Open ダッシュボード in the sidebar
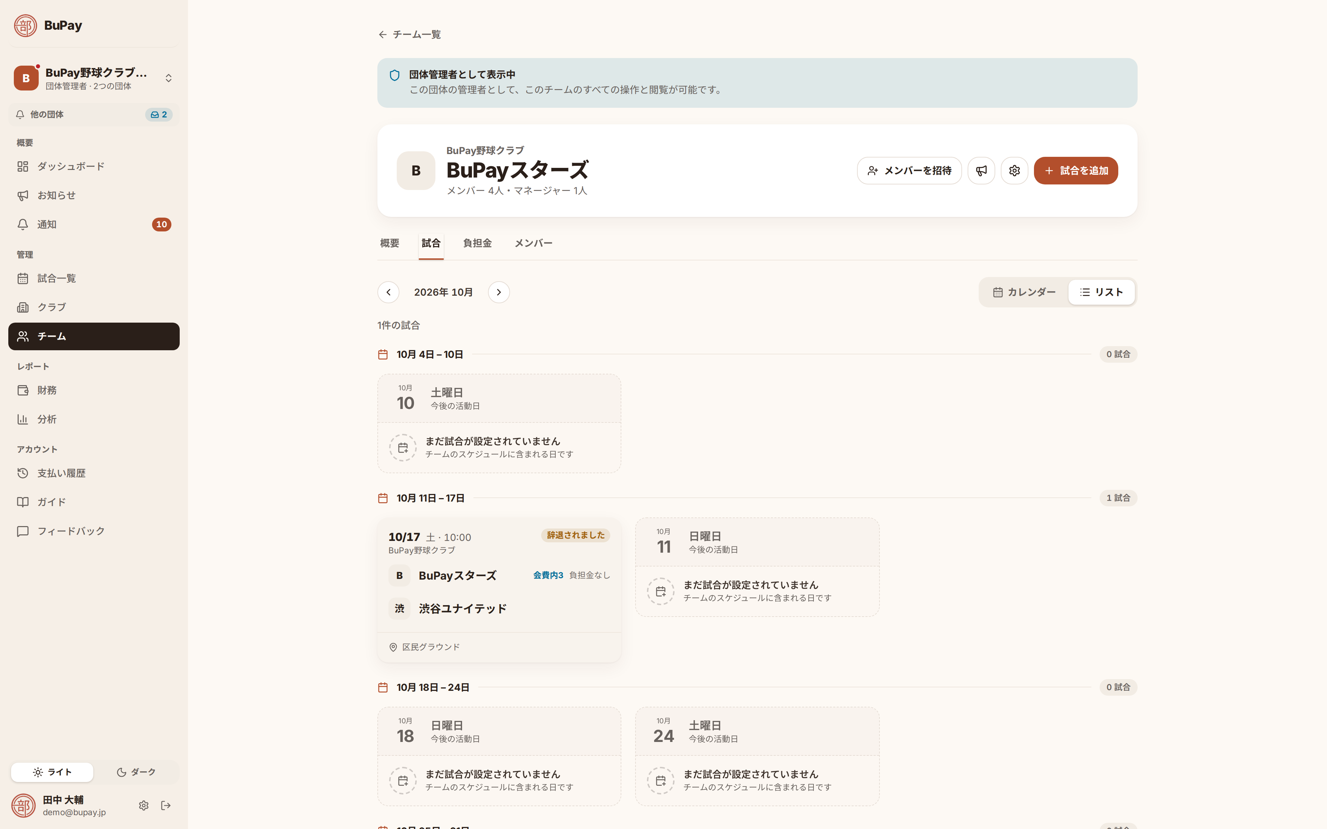The width and height of the screenshot is (1327, 829). tap(94, 166)
